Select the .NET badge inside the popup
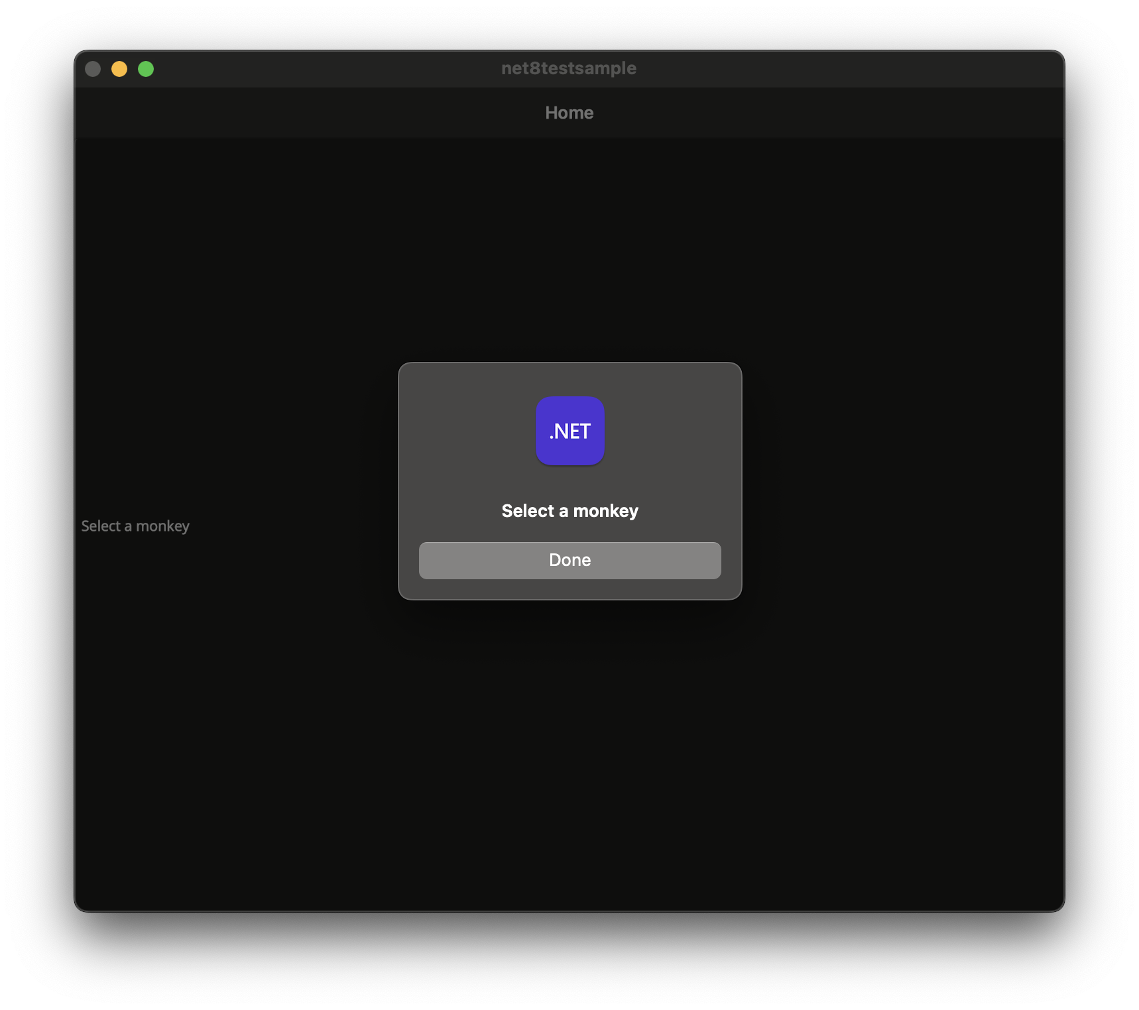Image resolution: width=1139 pixels, height=1010 pixels. pyautogui.click(x=569, y=431)
